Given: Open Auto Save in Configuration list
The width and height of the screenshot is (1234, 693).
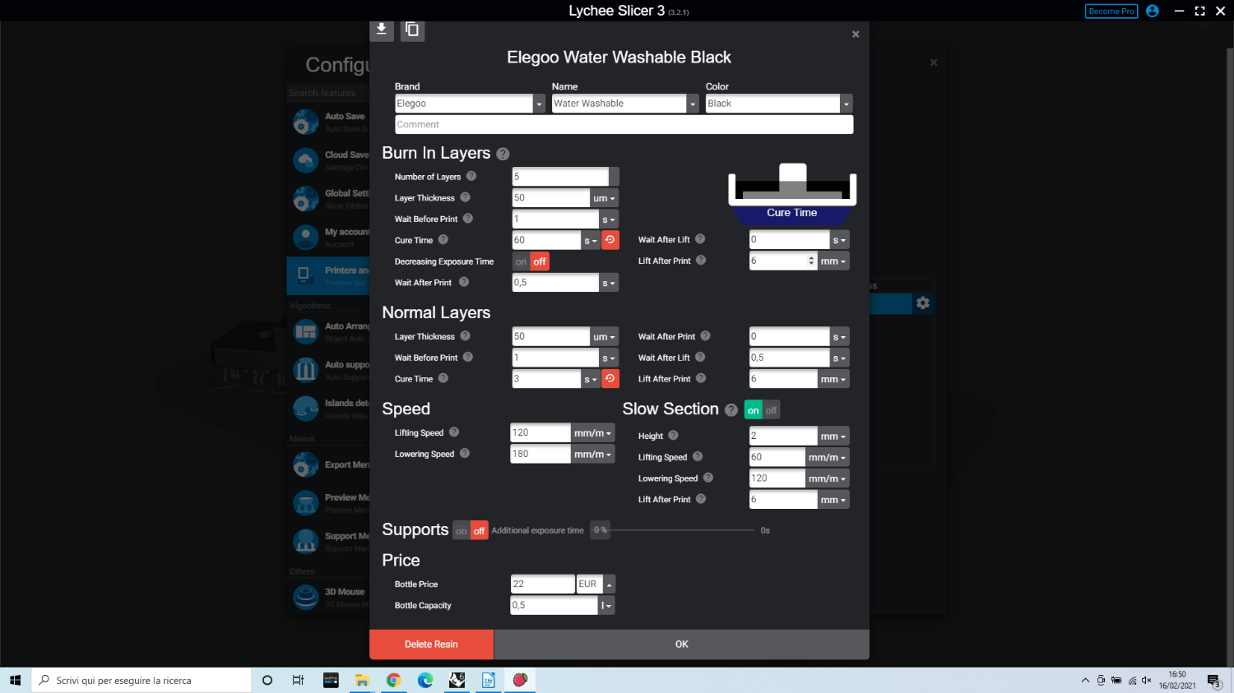Looking at the screenshot, I should (x=328, y=122).
